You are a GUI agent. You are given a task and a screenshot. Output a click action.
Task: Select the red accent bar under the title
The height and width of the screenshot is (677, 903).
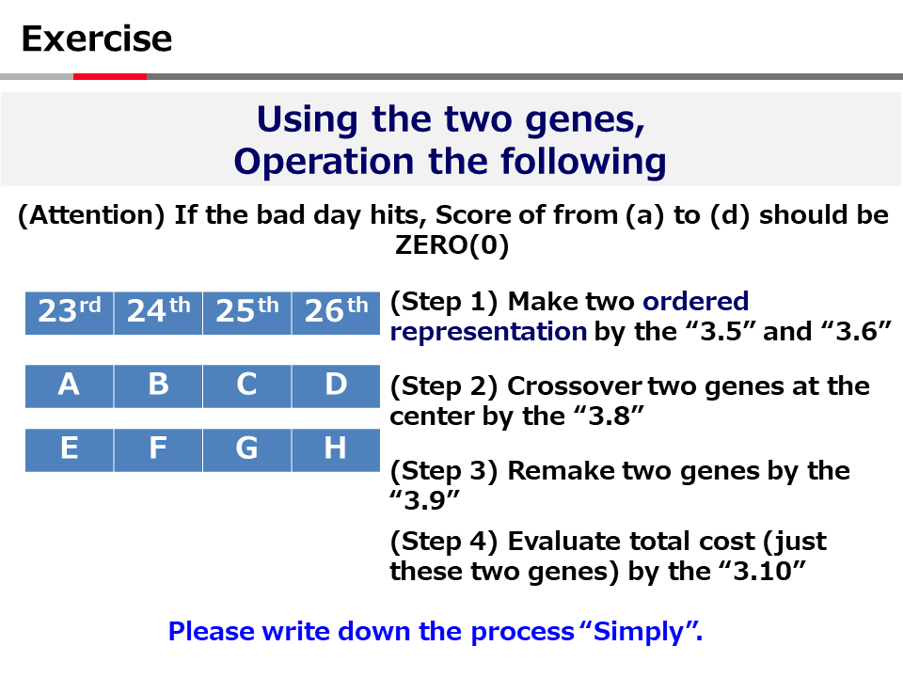[x=109, y=76]
